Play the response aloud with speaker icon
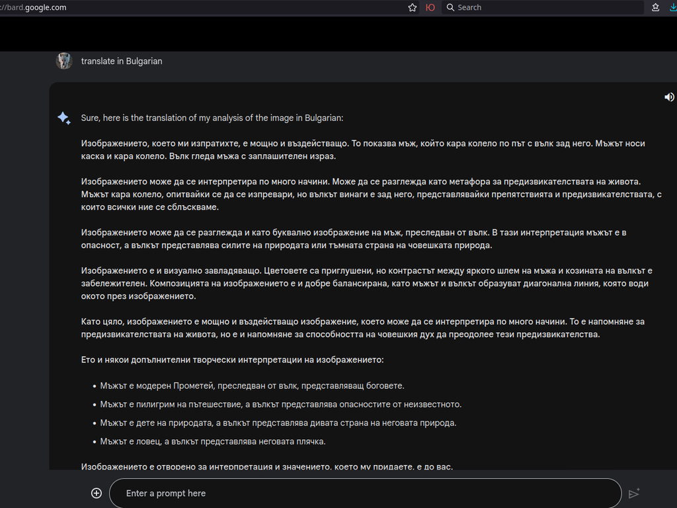Screen dimensions: 677x508 [x=669, y=97]
